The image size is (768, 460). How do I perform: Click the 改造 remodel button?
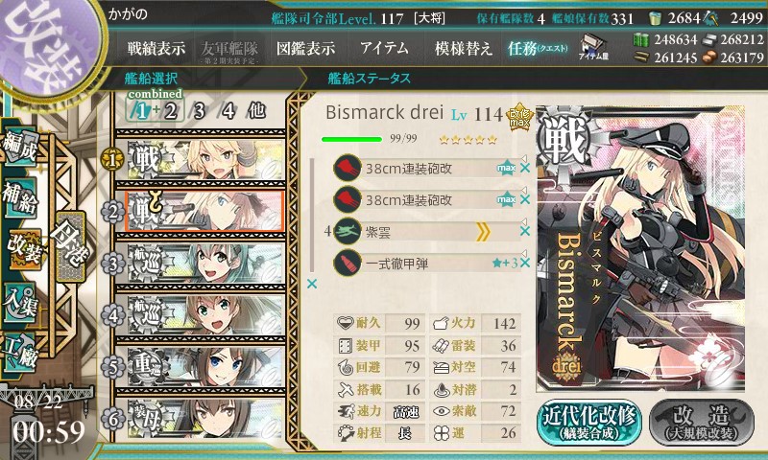click(701, 422)
